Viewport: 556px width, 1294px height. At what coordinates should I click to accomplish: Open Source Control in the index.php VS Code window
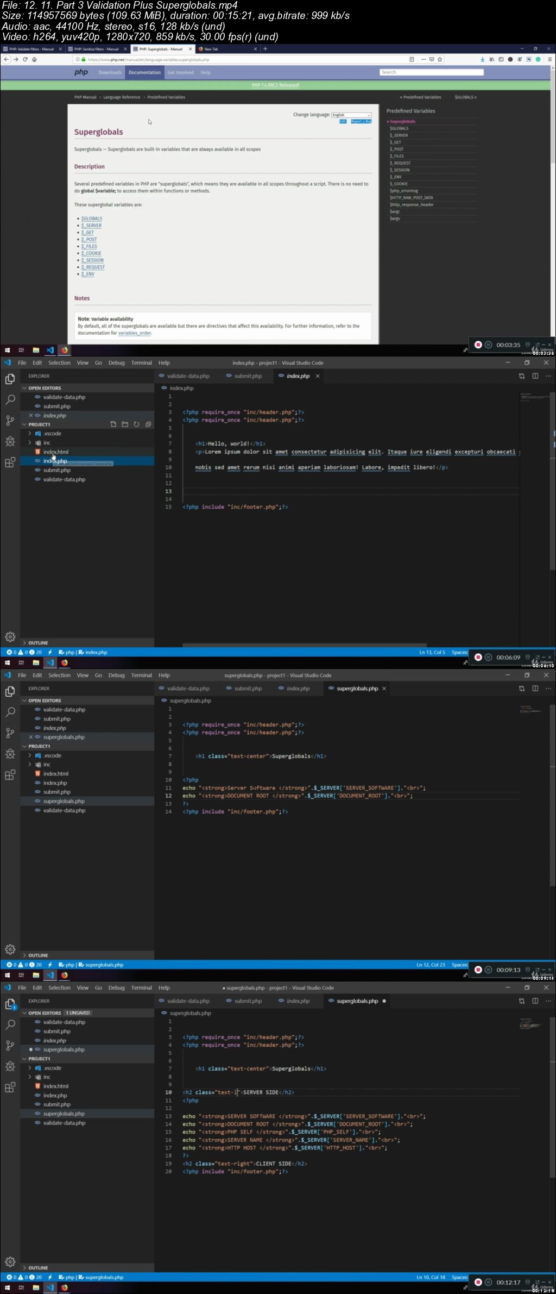click(10, 420)
